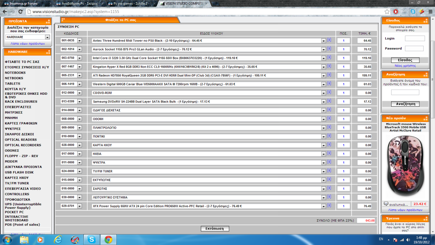
Task: Open the code dropdown showing 001-0035
Action: pyautogui.click(x=79, y=41)
